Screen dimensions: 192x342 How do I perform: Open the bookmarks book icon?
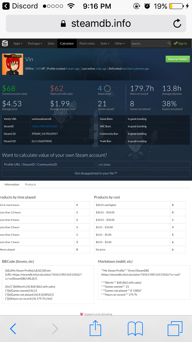(x=135, y=329)
